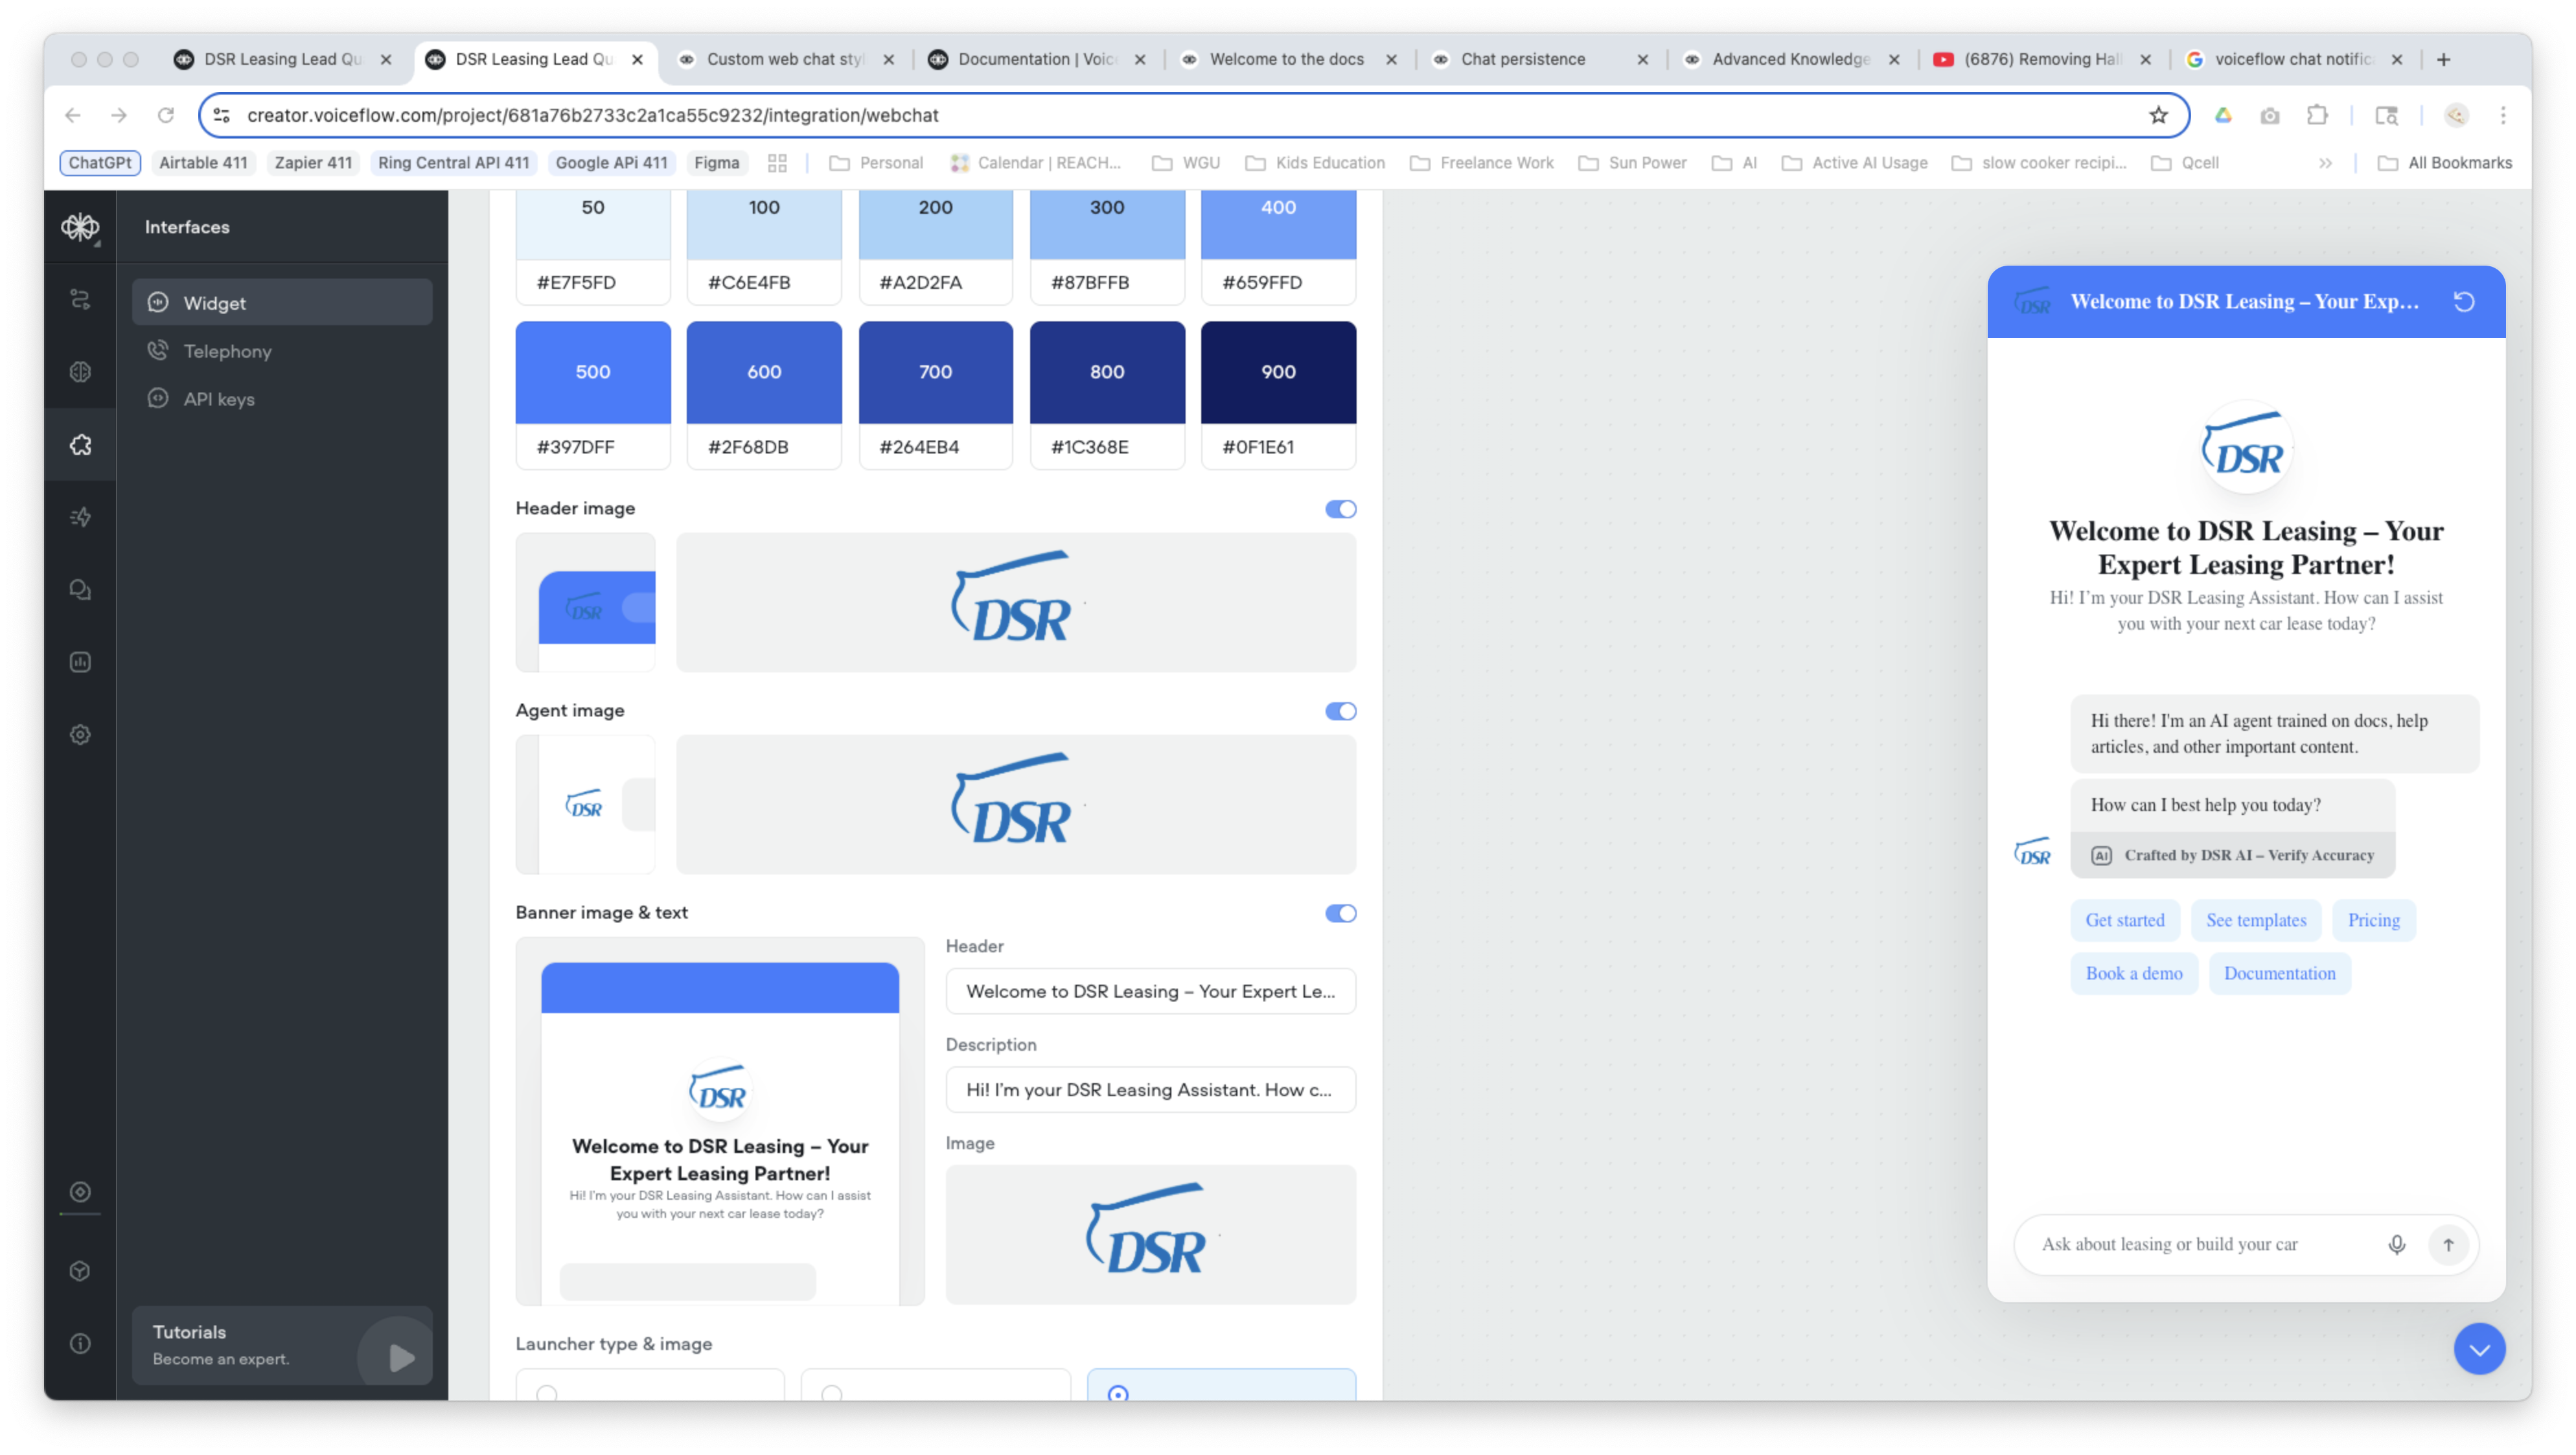Open Chrome three-dot menu
Viewport: 2576px width, 1455px height.
tap(2502, 115)
